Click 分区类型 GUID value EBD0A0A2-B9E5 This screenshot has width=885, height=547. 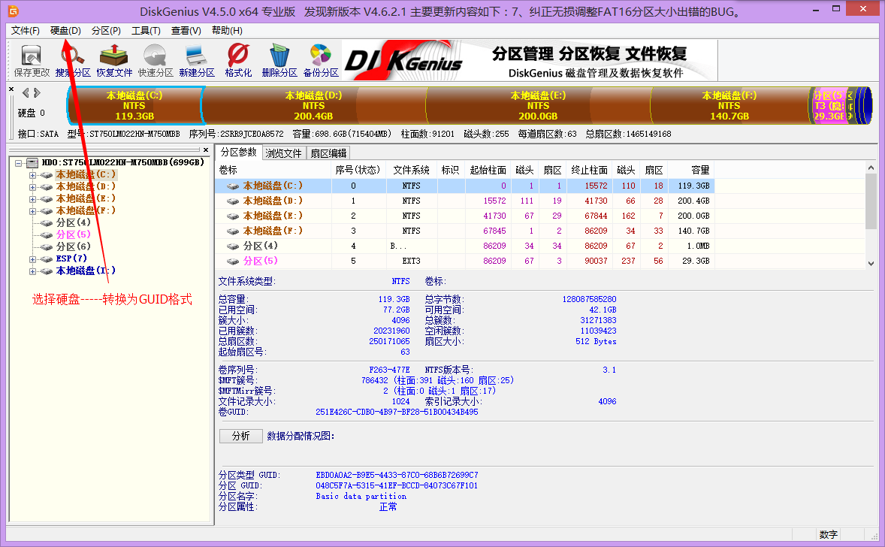pyautogui.click(x=397, y=476)
